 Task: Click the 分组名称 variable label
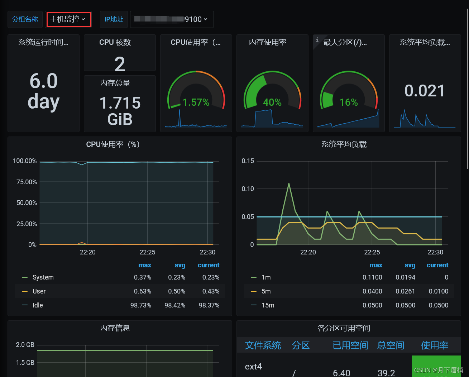coord(25,19)
